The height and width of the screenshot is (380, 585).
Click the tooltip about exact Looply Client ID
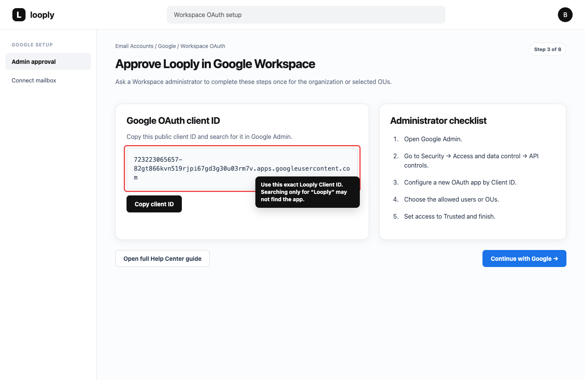tap(308, 192)
